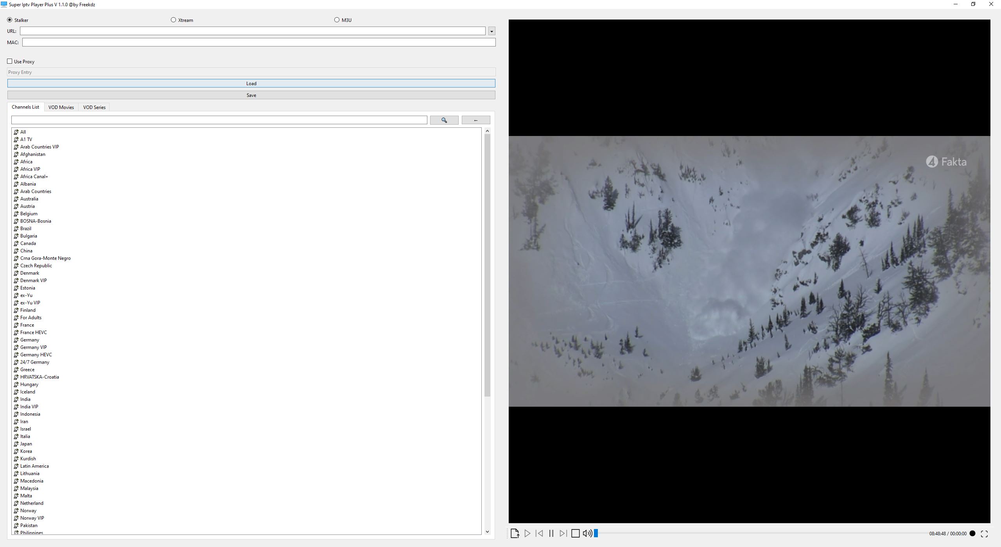1001x547 pixels.
Task: Click the Load button
Action: [x=251, y=83]
